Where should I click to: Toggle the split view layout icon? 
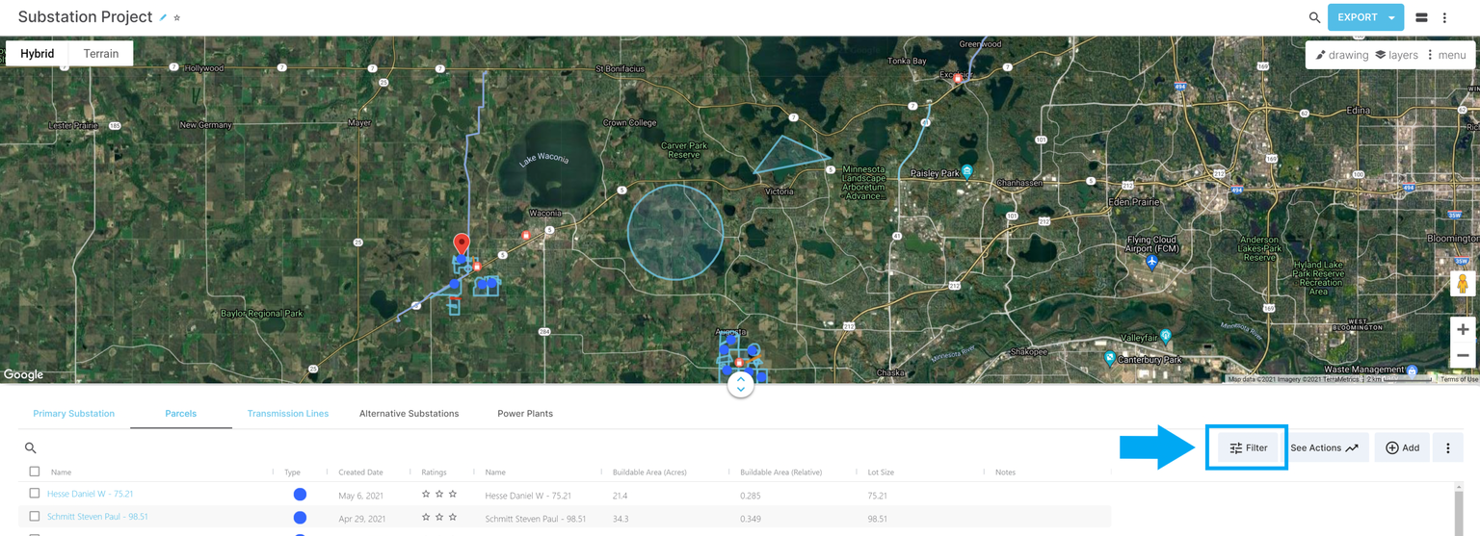coord(1421,17)
